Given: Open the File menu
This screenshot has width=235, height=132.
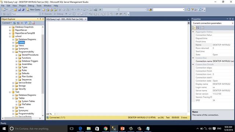Looking at the screenshot, I should coord(3,5).
